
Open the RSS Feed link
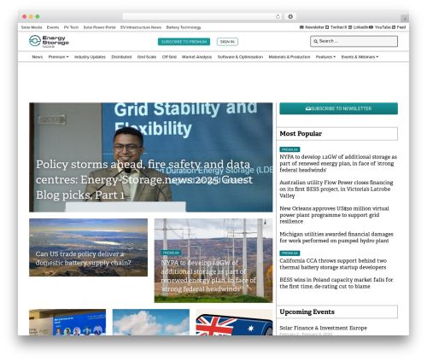tap(399, 27)
